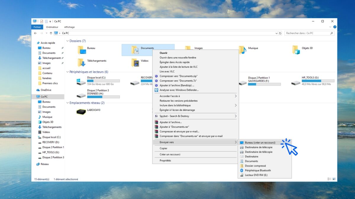Click the Spybot - Search & Destroy icon

coord(156,116)
